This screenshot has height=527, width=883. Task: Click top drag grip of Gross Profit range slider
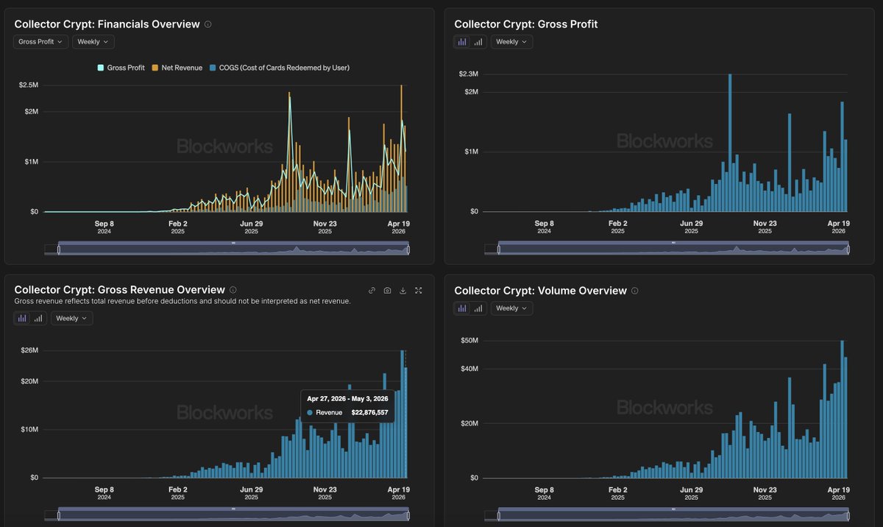pyautogui.click(x=673, y=242)
